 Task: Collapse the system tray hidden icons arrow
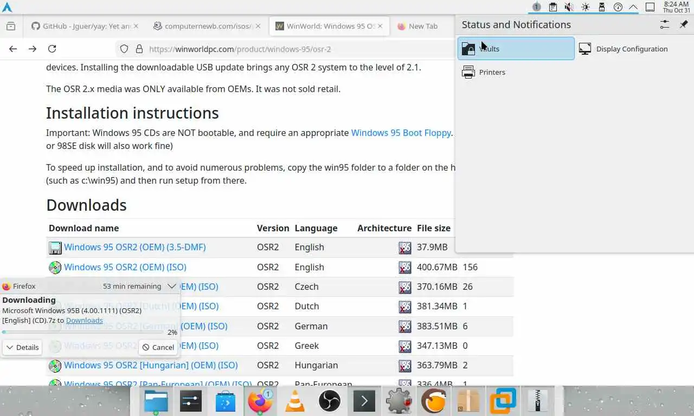click(633, 7)
